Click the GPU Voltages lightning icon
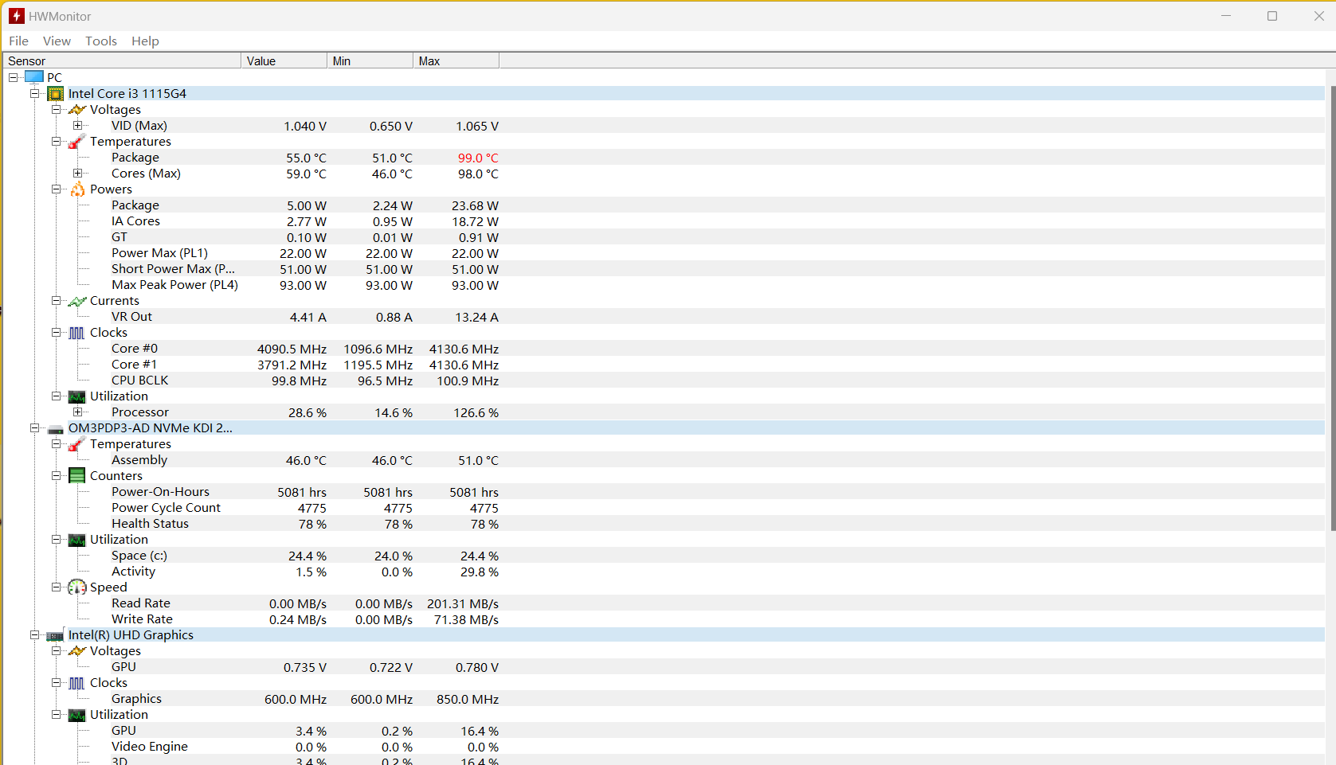Viewport: 1336px width, 765px height. 77,651
